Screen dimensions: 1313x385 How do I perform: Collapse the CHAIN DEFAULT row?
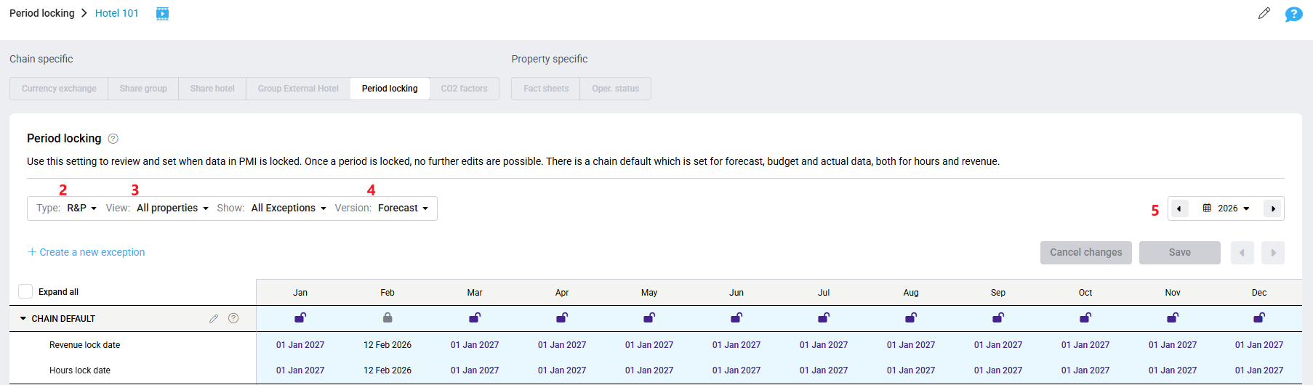click(23, 318)
